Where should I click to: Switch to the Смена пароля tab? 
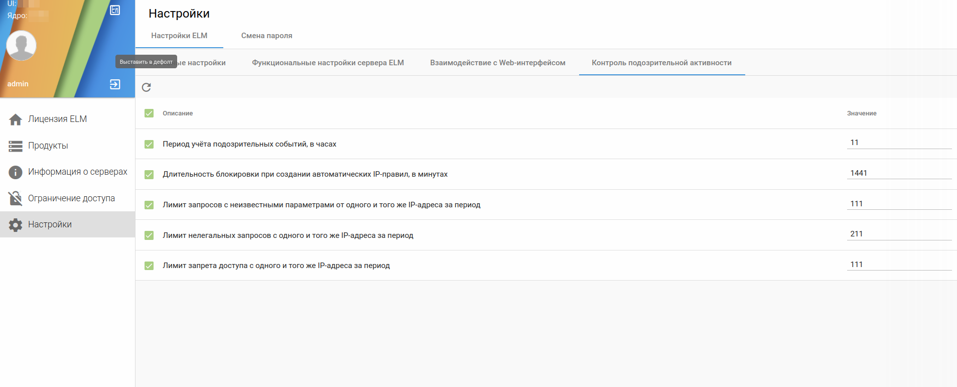tap(266, 36)
